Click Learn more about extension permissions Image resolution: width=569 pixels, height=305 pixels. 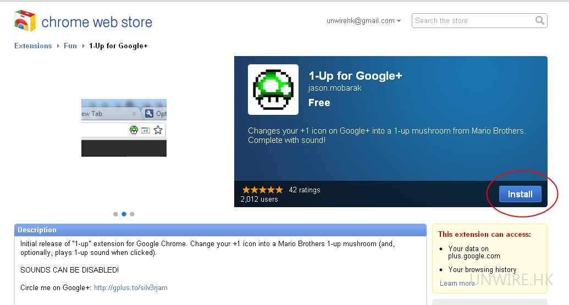click(457, 283)
